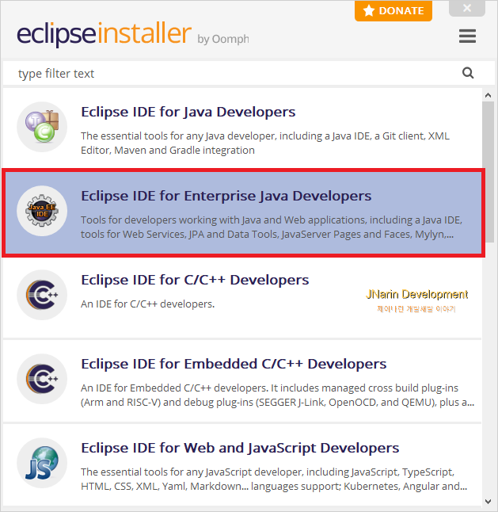Click the Embedded C/C++ Developers icon
The image size is (498, 512).
[42, 379]
